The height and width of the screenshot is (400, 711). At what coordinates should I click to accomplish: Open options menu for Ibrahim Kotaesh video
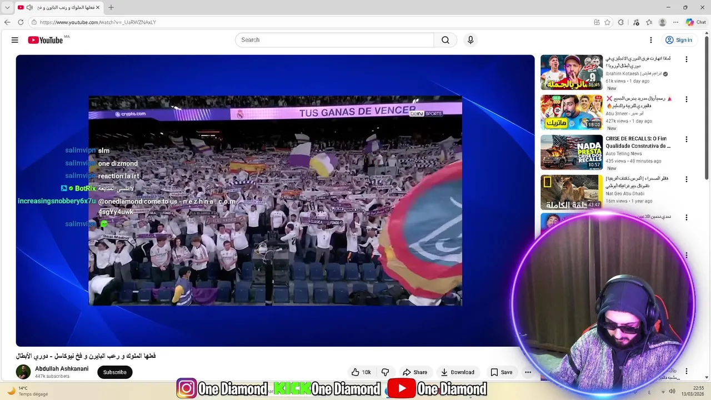pos(687,59)
